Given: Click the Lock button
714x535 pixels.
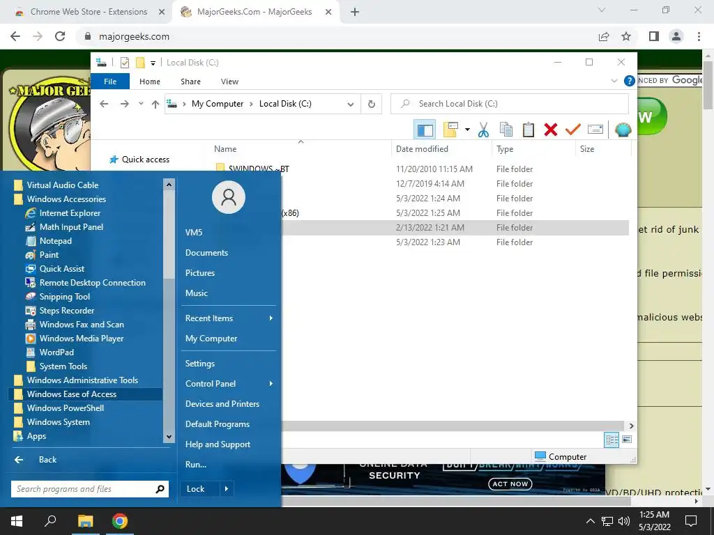Looking at the screenshot, I should click(x=200, y=489).
